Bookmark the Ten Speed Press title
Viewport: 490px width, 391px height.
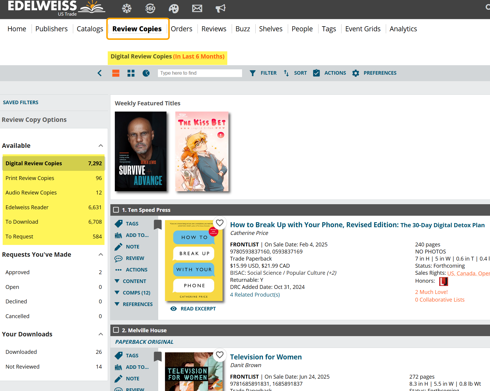point(158,225)
